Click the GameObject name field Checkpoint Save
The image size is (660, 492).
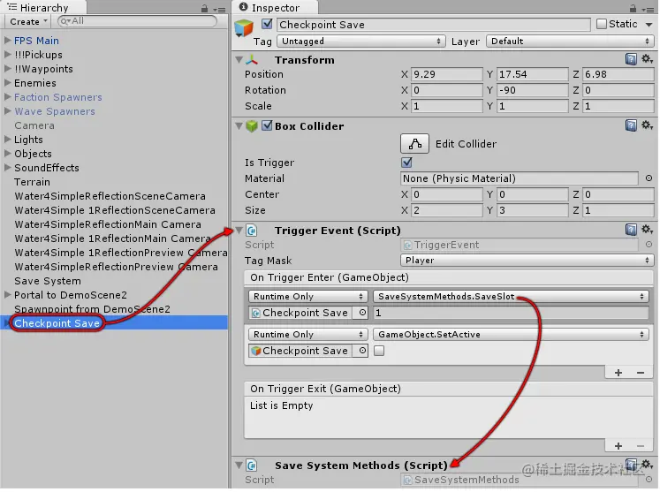[x=434, y=25]
